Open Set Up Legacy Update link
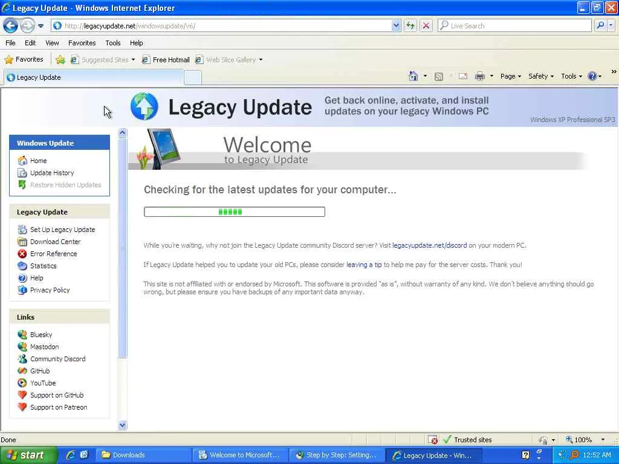The image size is (619, 464). [62, 230]
